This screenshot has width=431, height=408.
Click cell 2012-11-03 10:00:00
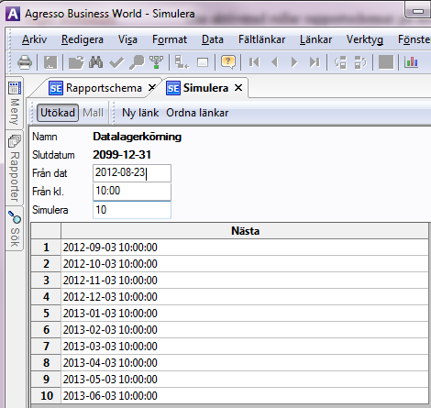(x=245, y=281)
